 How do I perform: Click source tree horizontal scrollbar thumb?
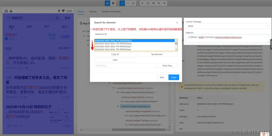pos(139,130)
